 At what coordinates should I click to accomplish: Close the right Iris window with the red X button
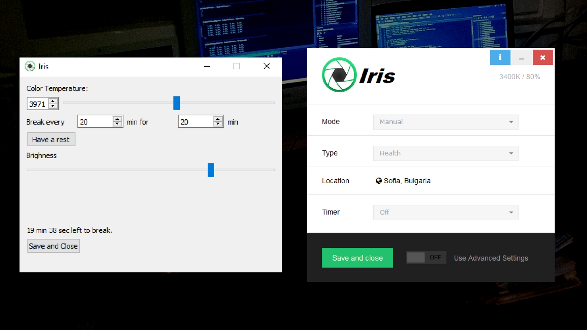point(543,57)
